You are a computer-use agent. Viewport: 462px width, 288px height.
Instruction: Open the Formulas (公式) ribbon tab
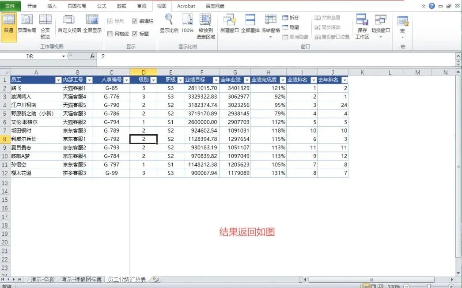101,6
